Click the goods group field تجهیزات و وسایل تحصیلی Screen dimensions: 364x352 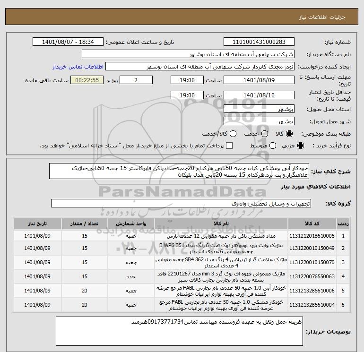[181, 204]
